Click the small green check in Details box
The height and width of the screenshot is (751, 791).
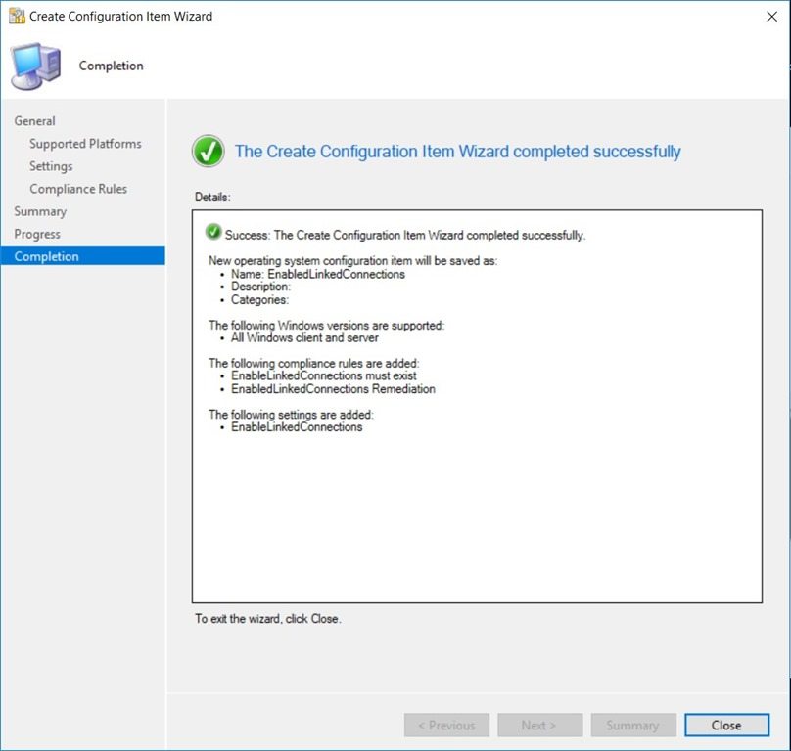[213, 232]
